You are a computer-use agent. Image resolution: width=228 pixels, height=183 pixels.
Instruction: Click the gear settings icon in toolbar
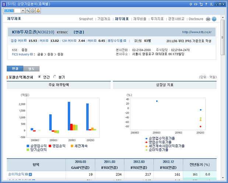[33, 11]
